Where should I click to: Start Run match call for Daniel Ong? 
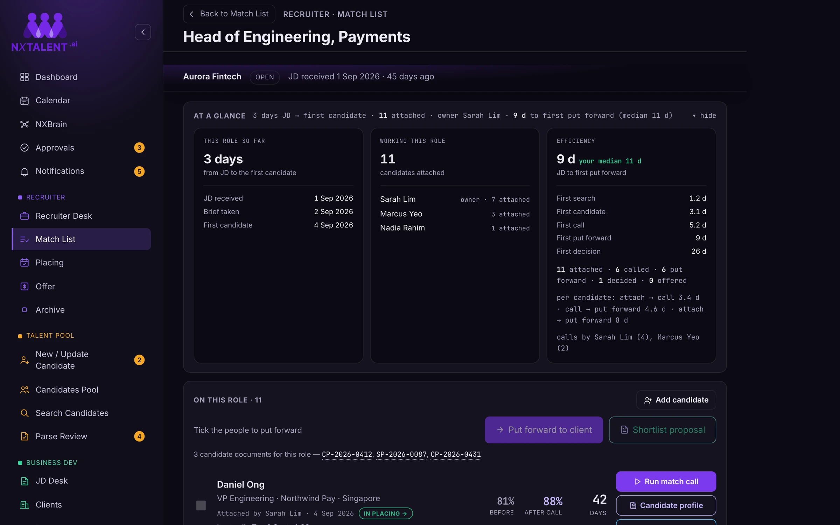[666, 482]
